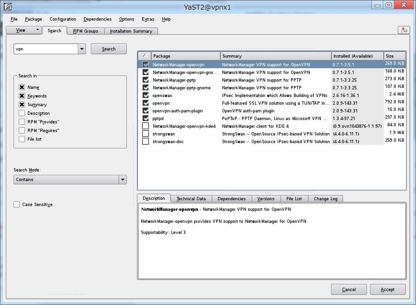Click the Accept button

pyautogui.click(x=388, y=289)
